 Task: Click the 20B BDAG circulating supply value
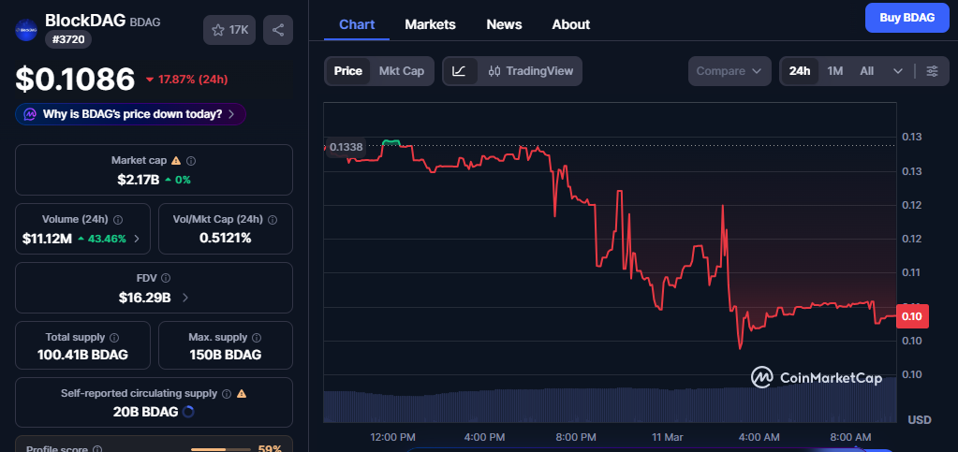(x=145, y=412)
